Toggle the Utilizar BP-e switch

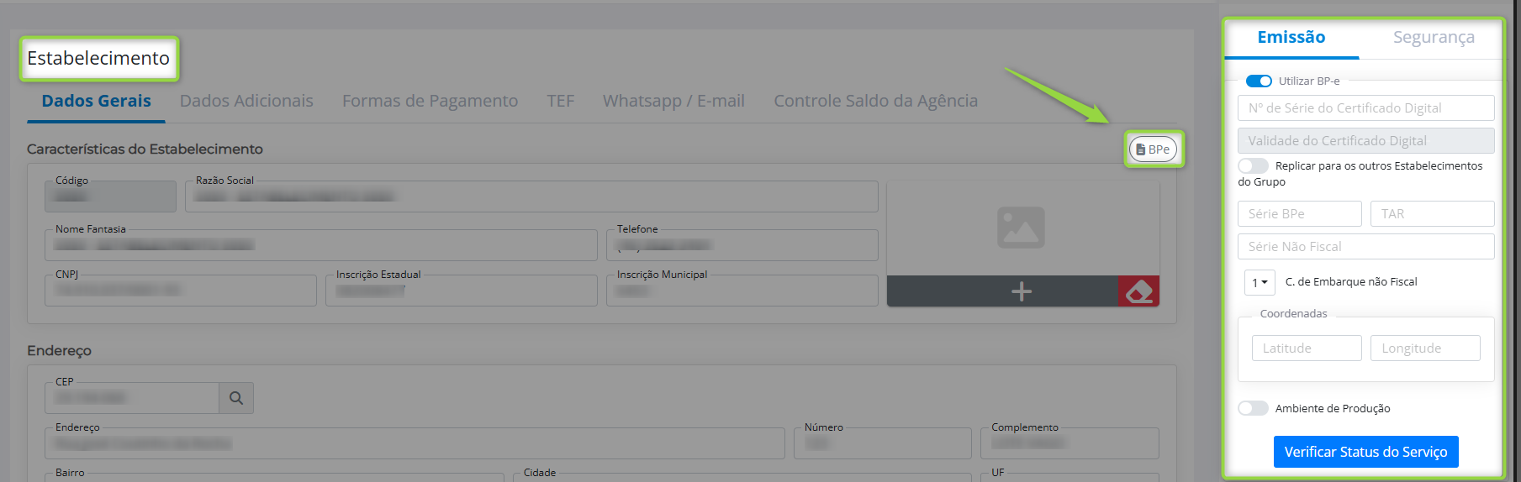[1259, 81]
